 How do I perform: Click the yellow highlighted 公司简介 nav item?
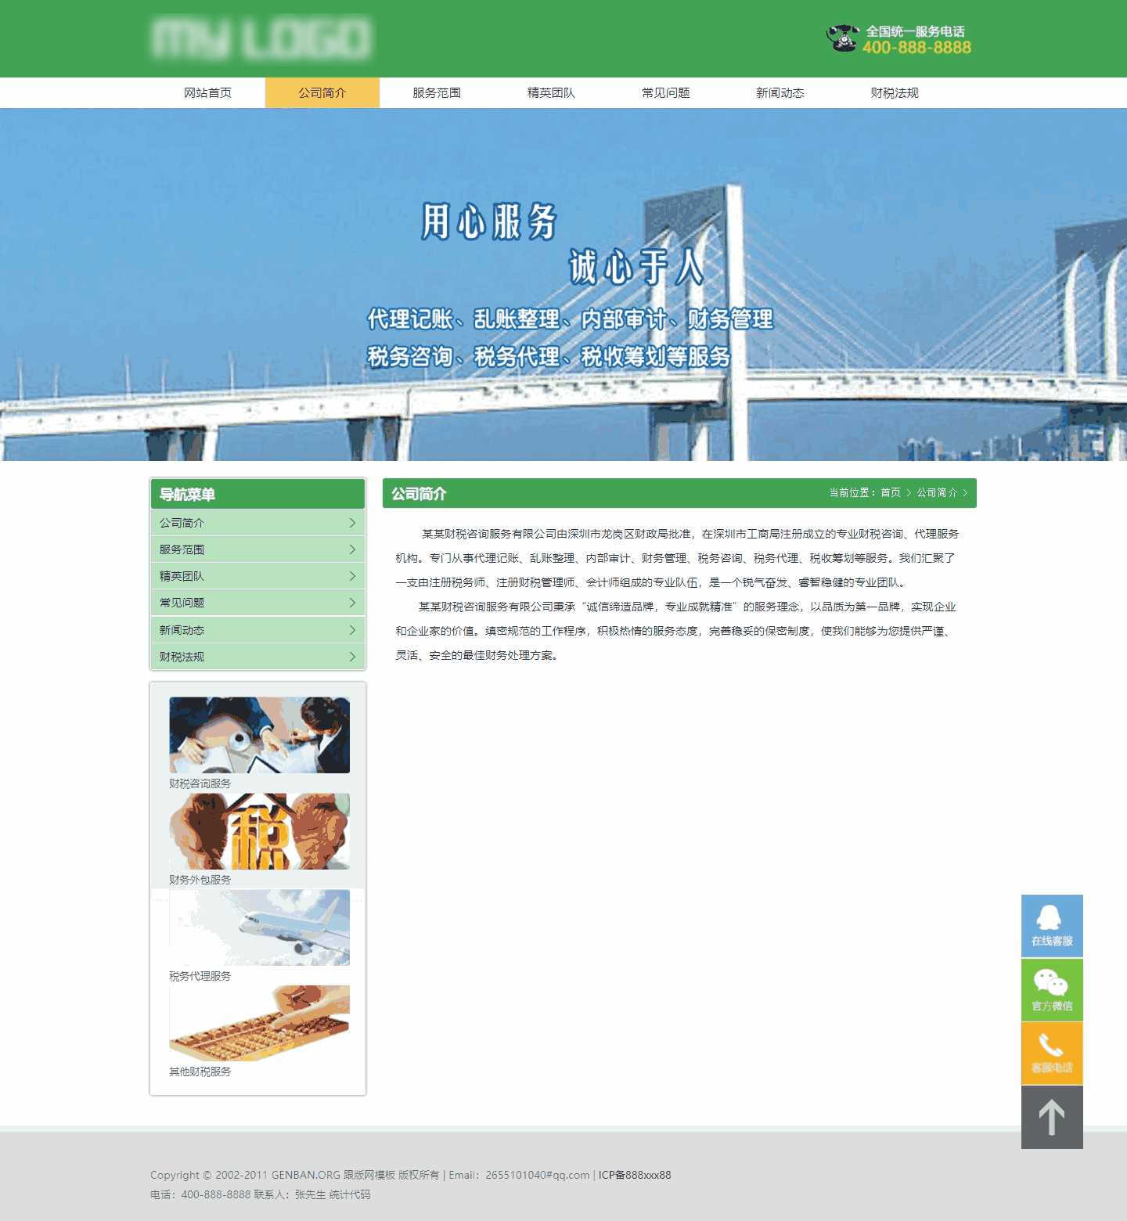pos(321,92)
